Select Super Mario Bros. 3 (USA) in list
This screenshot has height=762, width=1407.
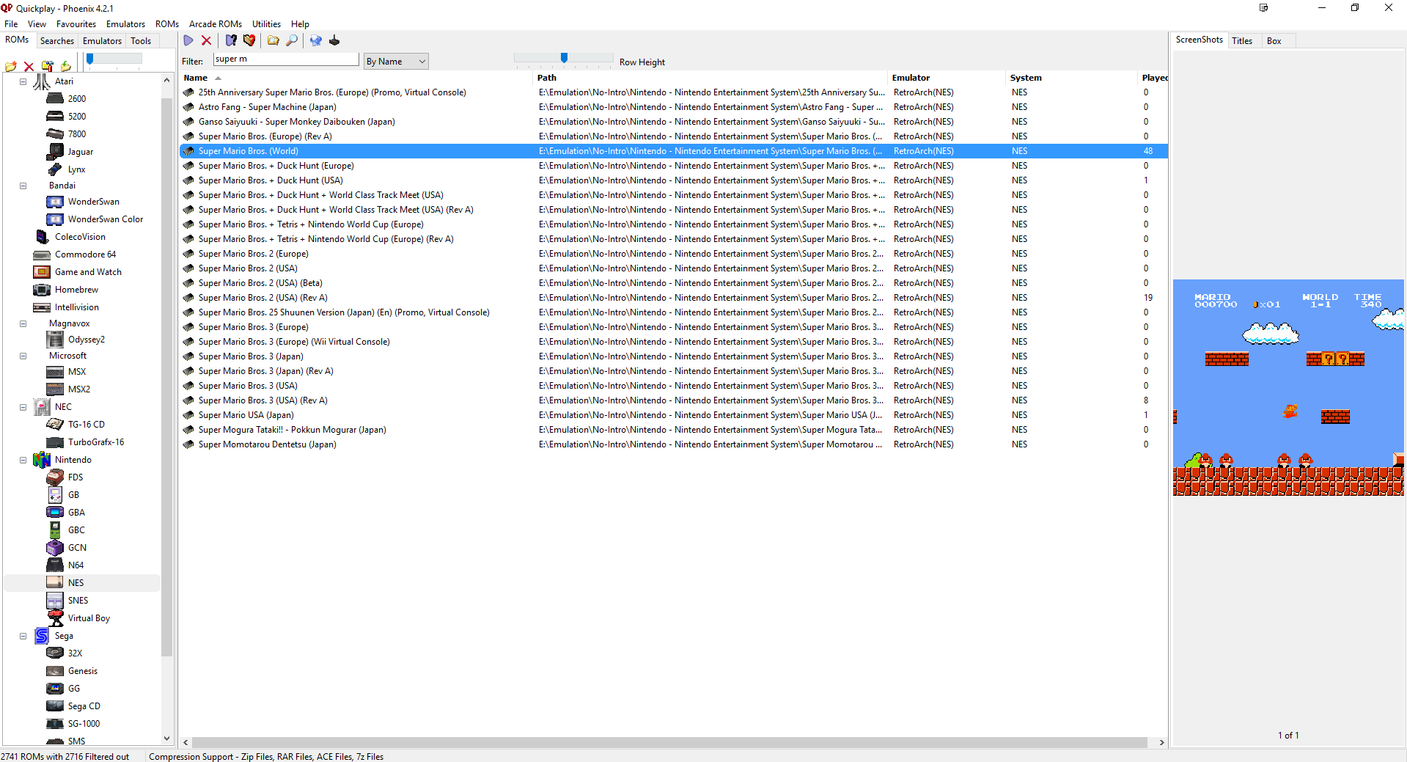248,385
